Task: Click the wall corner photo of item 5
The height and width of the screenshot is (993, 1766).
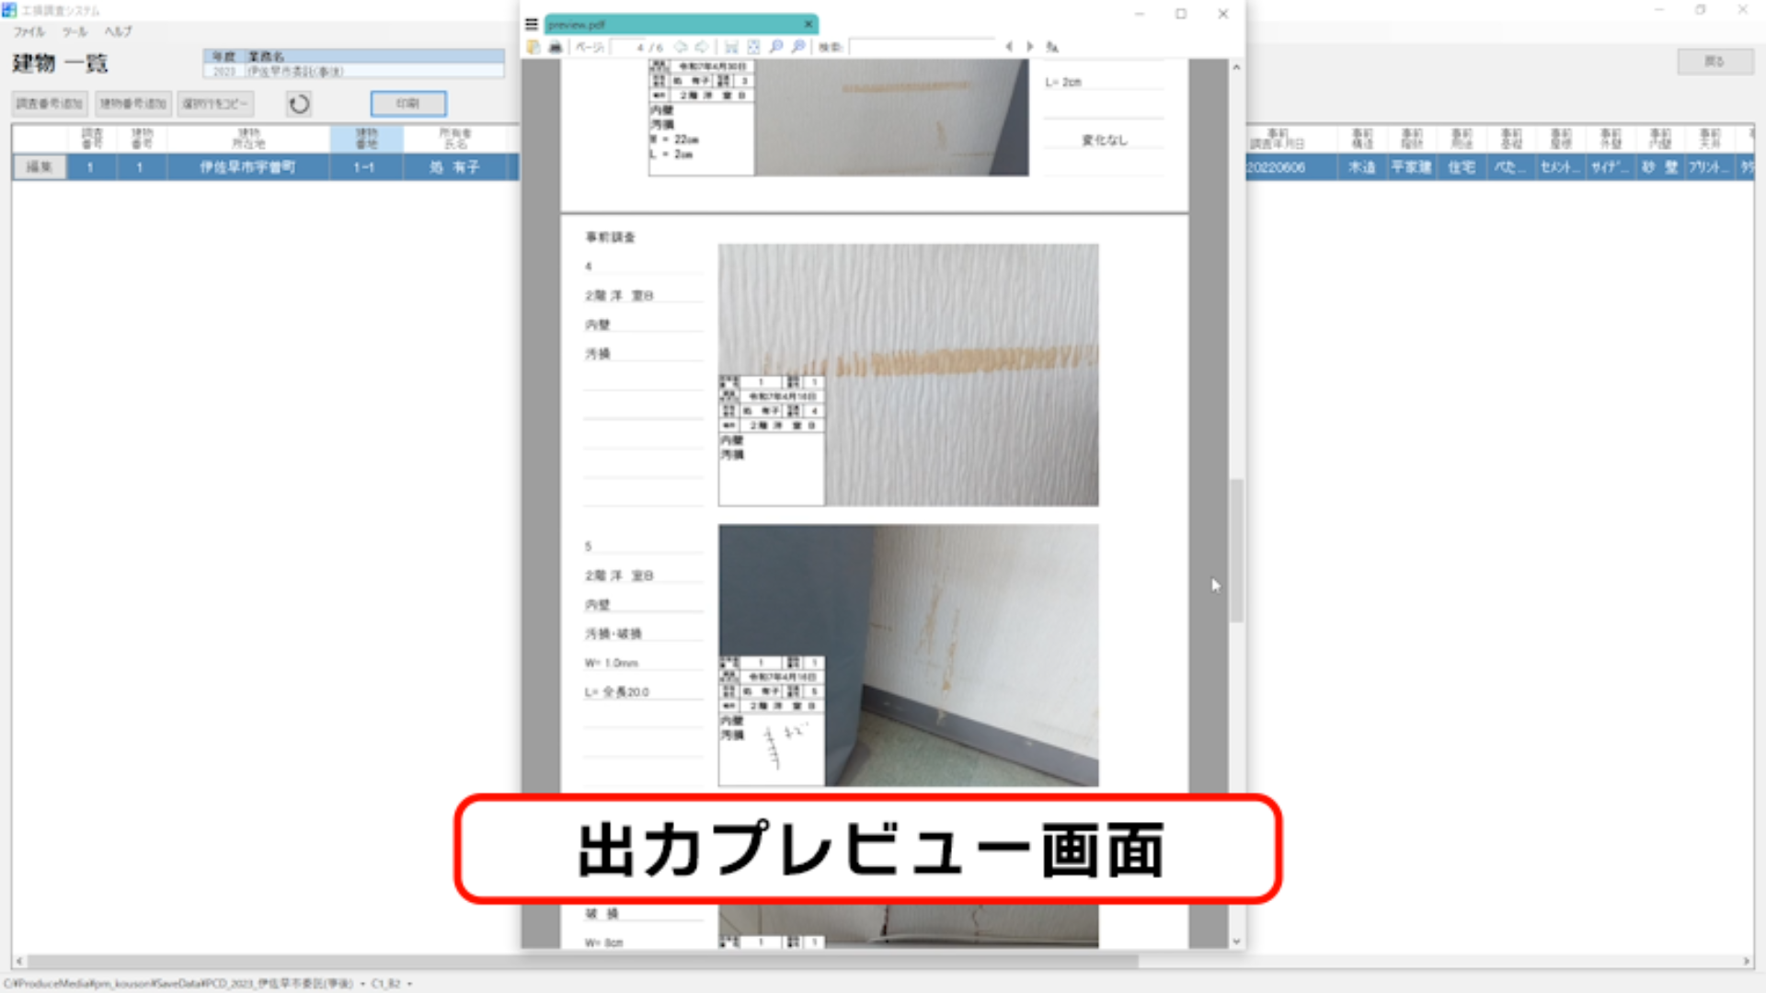Action: pos(908,655)
